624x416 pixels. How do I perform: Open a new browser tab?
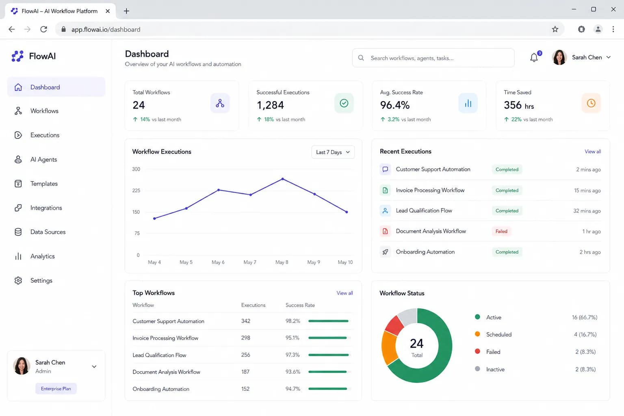(x=126, y=11)
